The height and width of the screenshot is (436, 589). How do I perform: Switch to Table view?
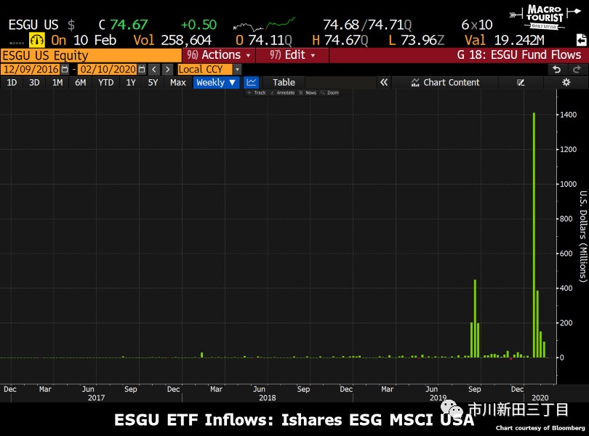pos(284,83)
